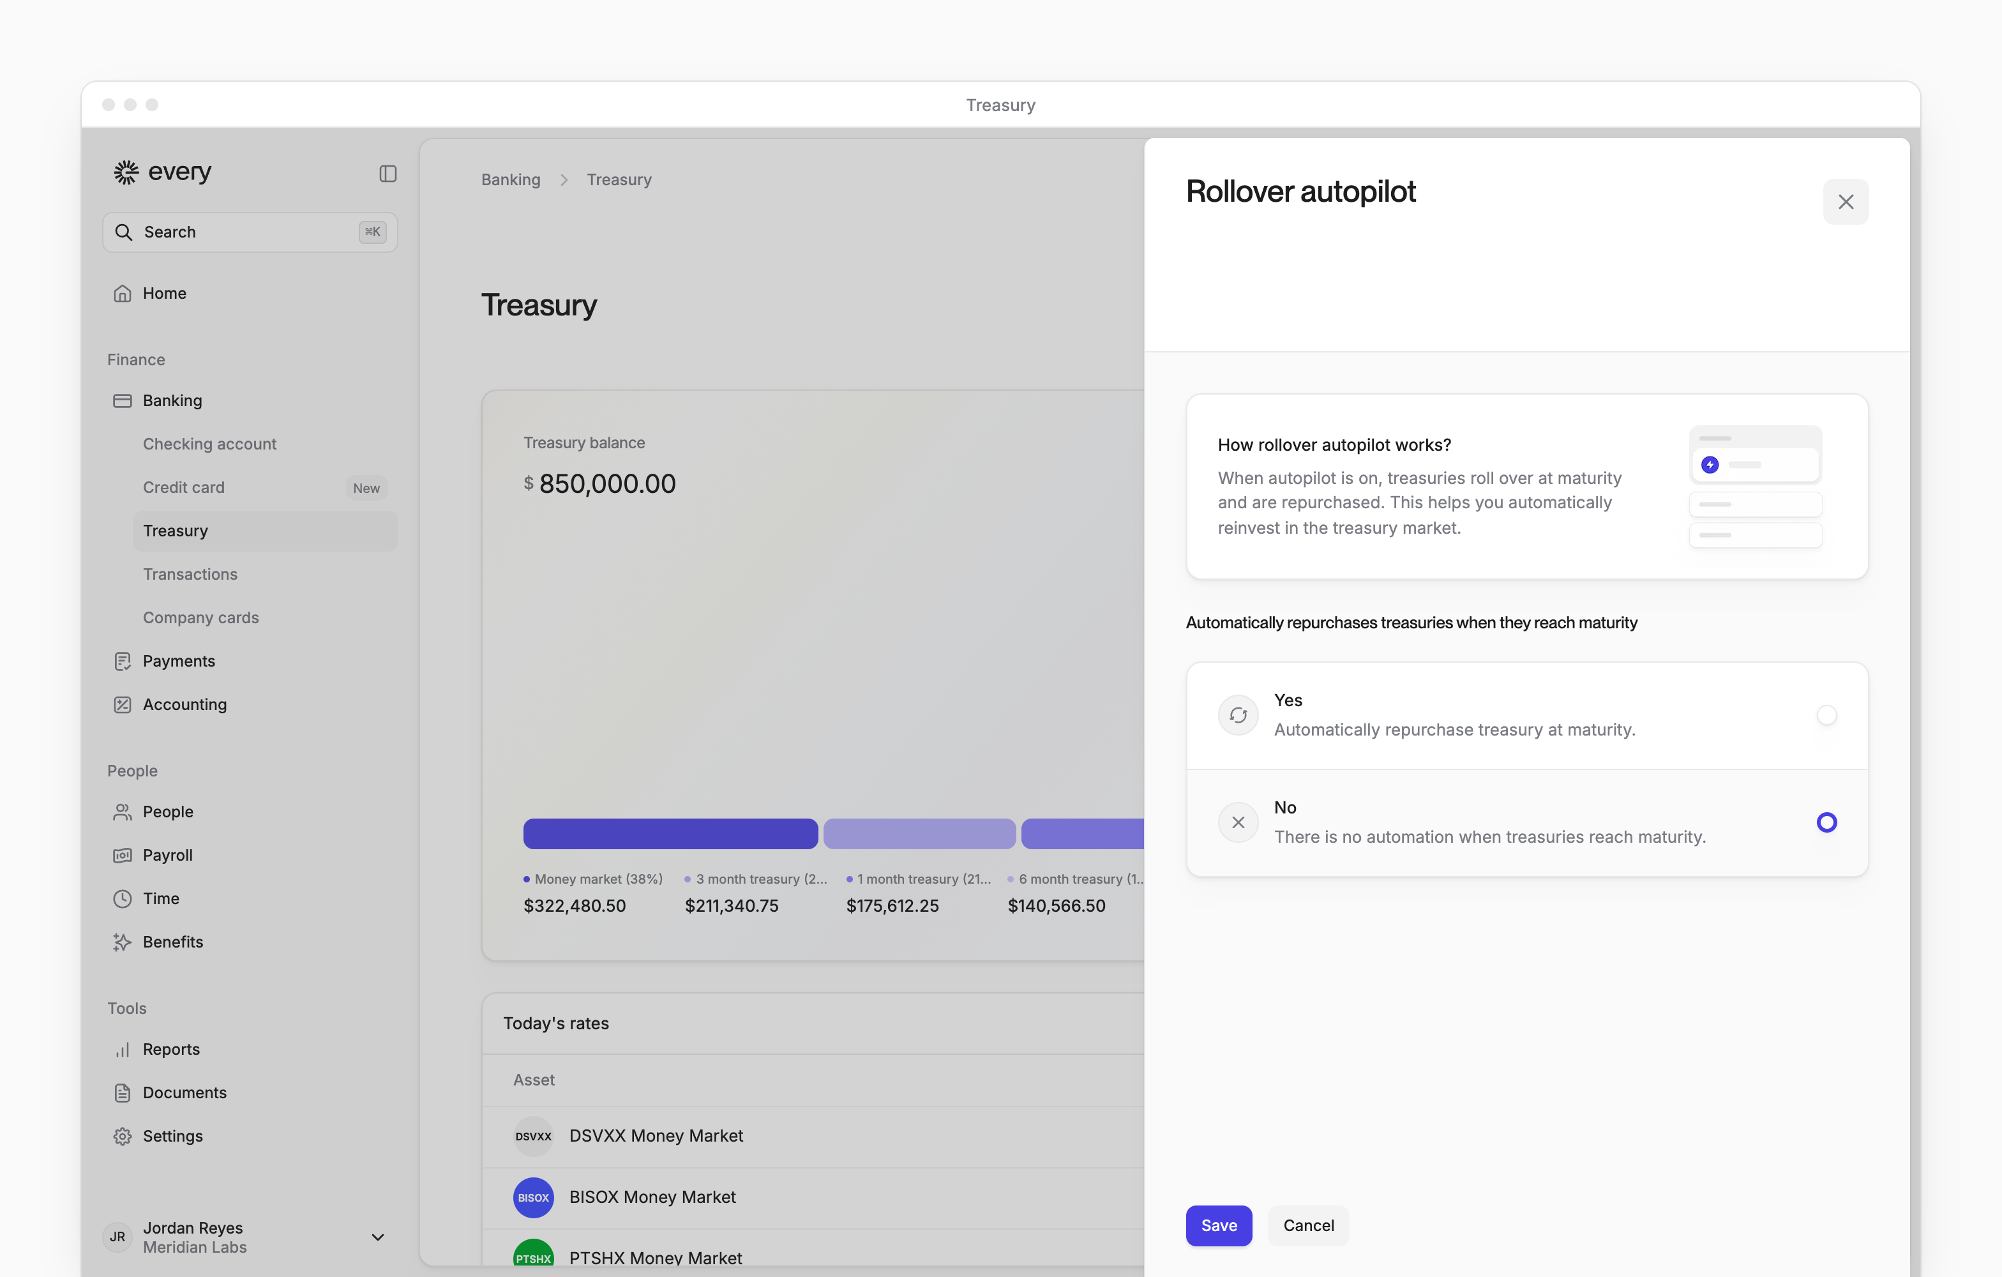Open the Transactions page
Screen dimensions: 2002x1277
pos(265,575)
